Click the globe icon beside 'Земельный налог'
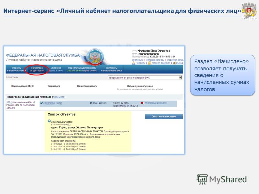Viewport: 259px width, 194px height. tap(41, 103)
